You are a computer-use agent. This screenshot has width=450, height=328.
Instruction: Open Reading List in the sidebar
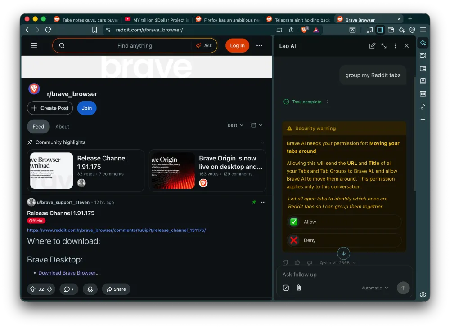[423, 93]
